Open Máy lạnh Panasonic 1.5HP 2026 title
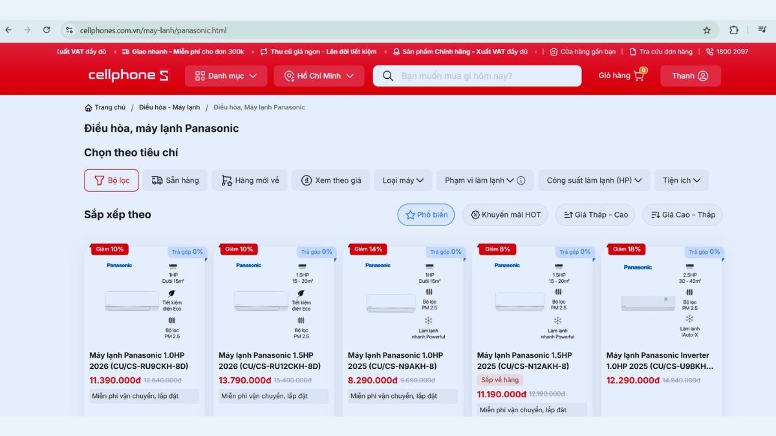This screenshot has height=436, width=776. point(270,360)
